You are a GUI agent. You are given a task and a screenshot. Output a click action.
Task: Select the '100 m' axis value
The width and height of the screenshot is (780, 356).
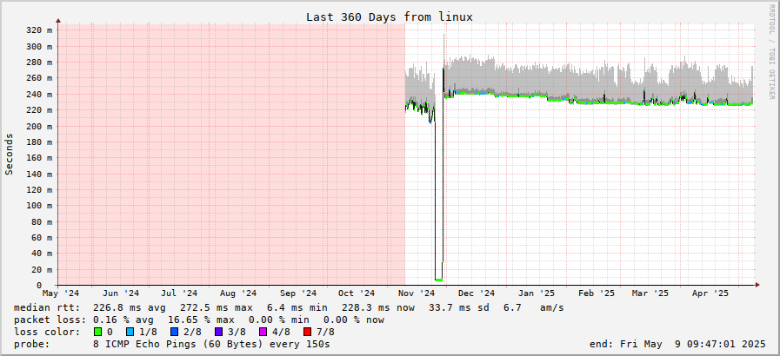[x=39, y=206]
